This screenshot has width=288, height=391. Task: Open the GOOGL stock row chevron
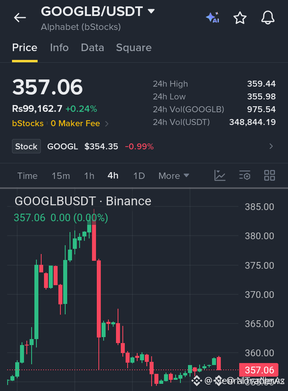(x=271, y=147)
